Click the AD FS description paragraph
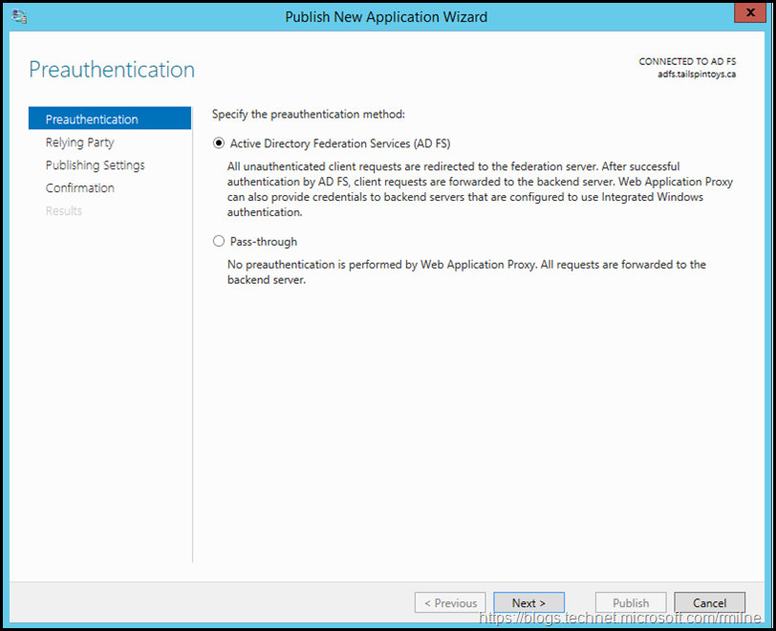Viewport: 776px width, 631px height. pos(480,189)
